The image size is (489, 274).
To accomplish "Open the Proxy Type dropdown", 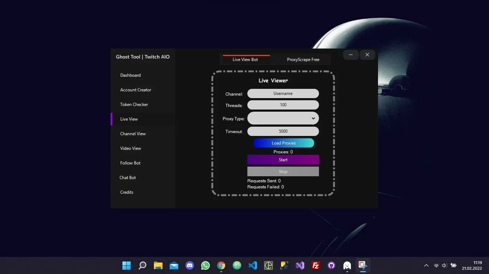I will (283, 118).
